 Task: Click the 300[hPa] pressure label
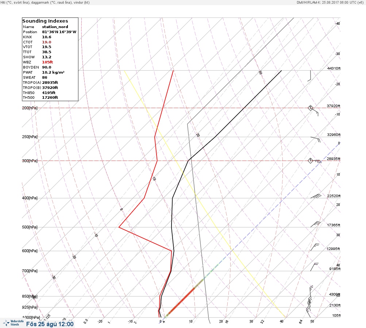30,161
